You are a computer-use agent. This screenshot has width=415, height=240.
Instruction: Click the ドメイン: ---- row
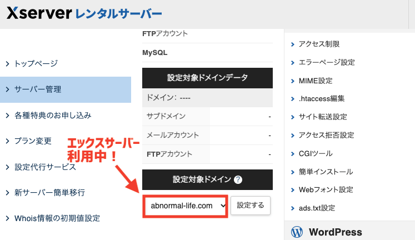[x=208, y=98]
